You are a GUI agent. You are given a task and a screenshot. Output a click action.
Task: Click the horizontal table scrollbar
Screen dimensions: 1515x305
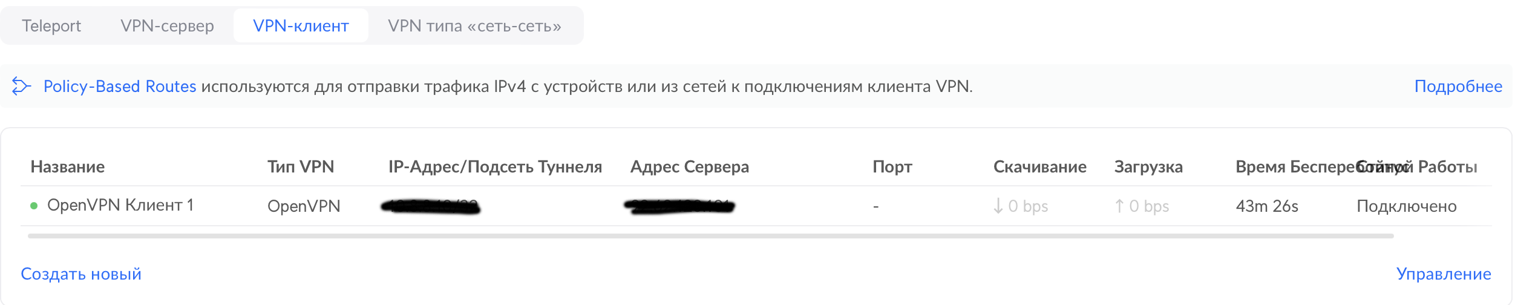[711, 236]
